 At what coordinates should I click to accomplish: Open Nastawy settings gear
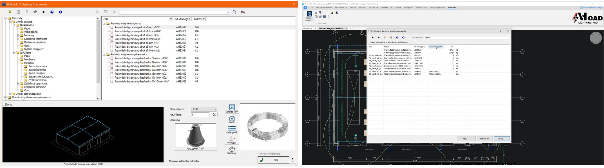pyautogui.click(x=232, y=150)
